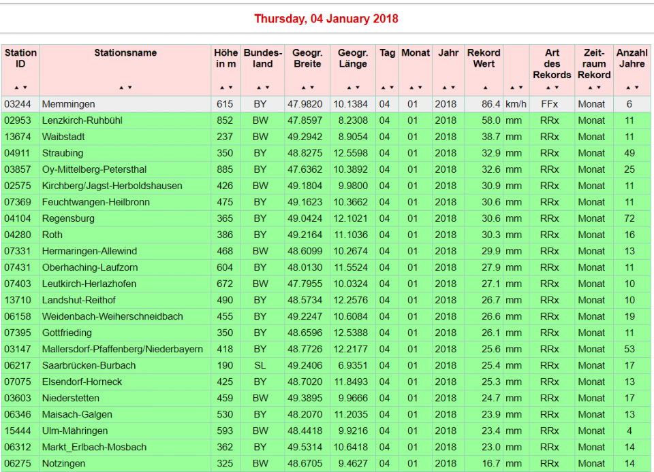Click ascending sort arrow under Station ID
The height and width of the screenshot is (472, 654).
pos(17,88)
